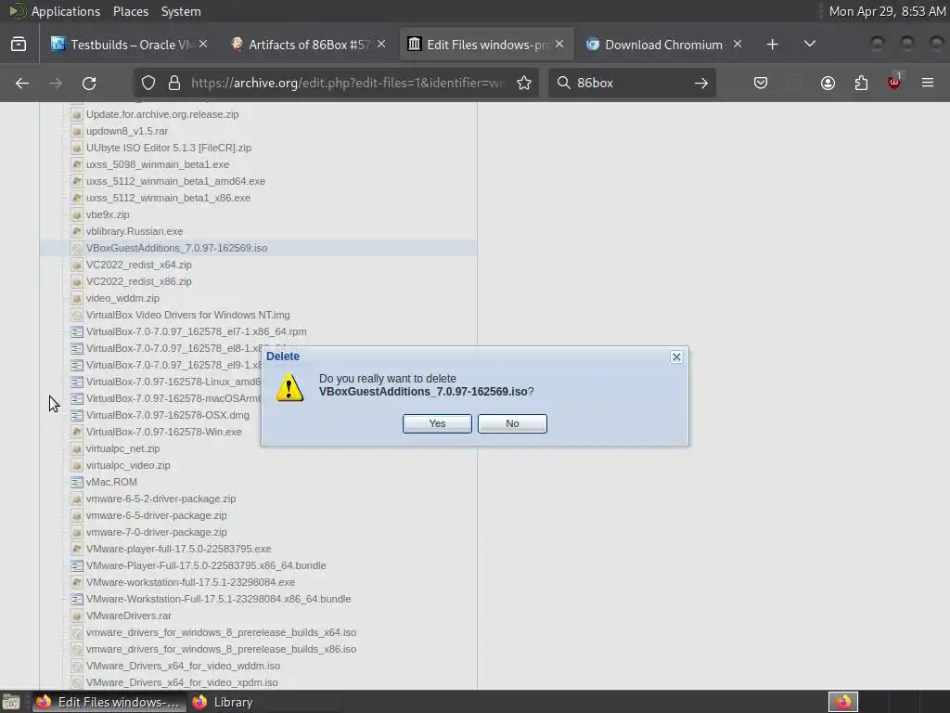950x713 pixels.
Task: Select VirtualBox-7.0.97-162578-OSX.dmg
Action: (167, 415)
